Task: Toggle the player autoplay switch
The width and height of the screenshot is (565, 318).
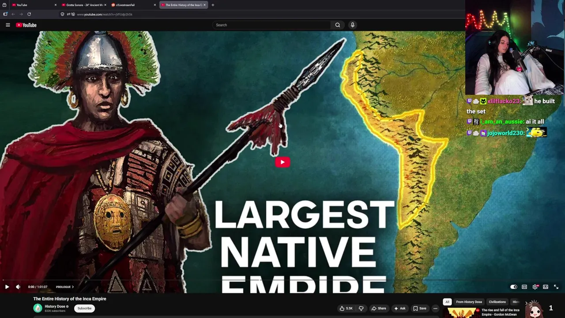Action: (x=513, y=287)
